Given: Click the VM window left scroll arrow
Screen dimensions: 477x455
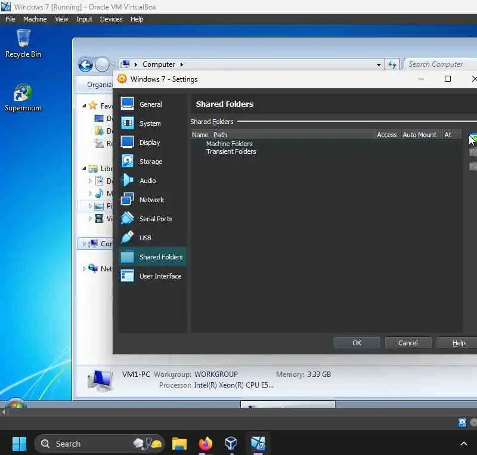Looking at the screenshot, I should 4,413.
